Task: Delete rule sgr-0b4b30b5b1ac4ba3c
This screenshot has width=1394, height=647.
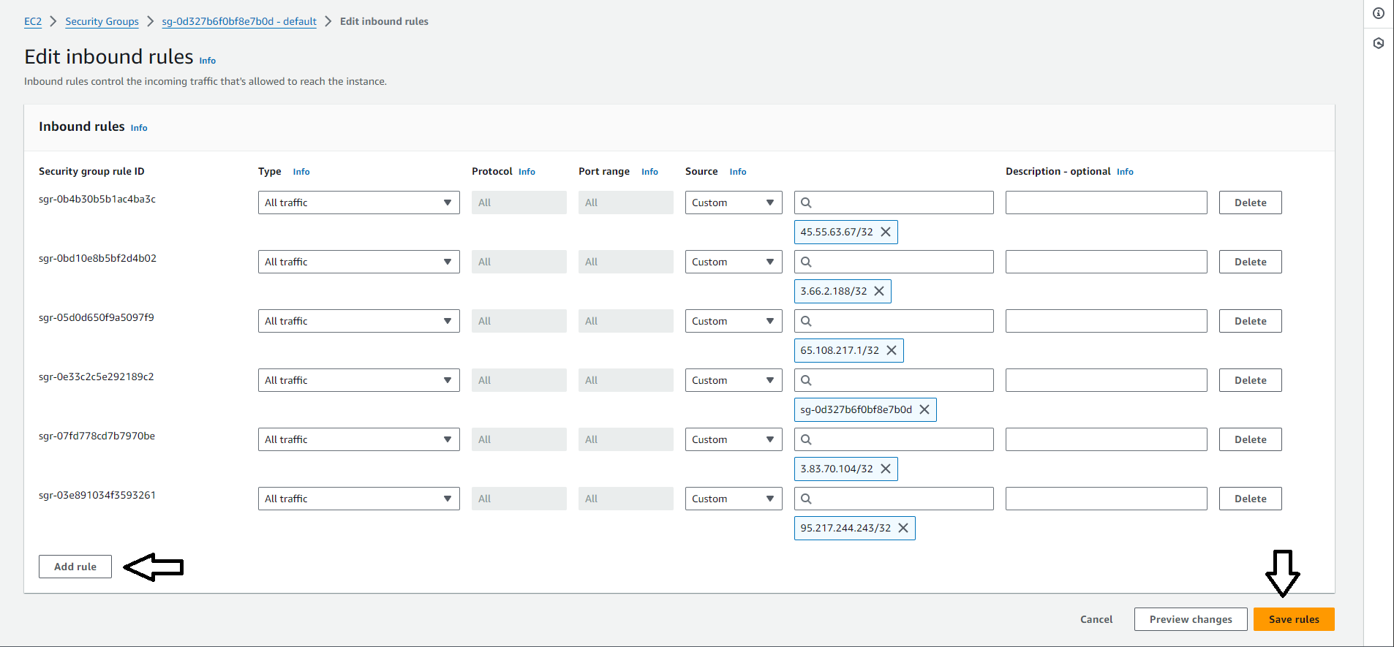Action: tap(1251, 203)
